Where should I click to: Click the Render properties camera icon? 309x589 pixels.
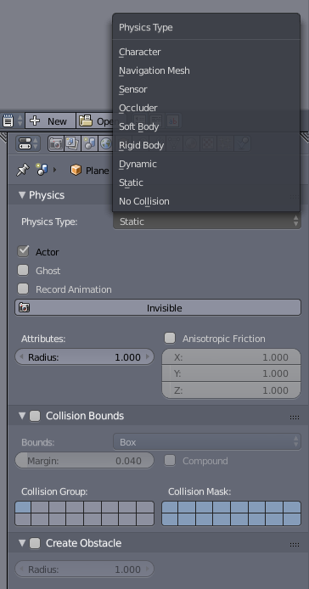(56, 143)
